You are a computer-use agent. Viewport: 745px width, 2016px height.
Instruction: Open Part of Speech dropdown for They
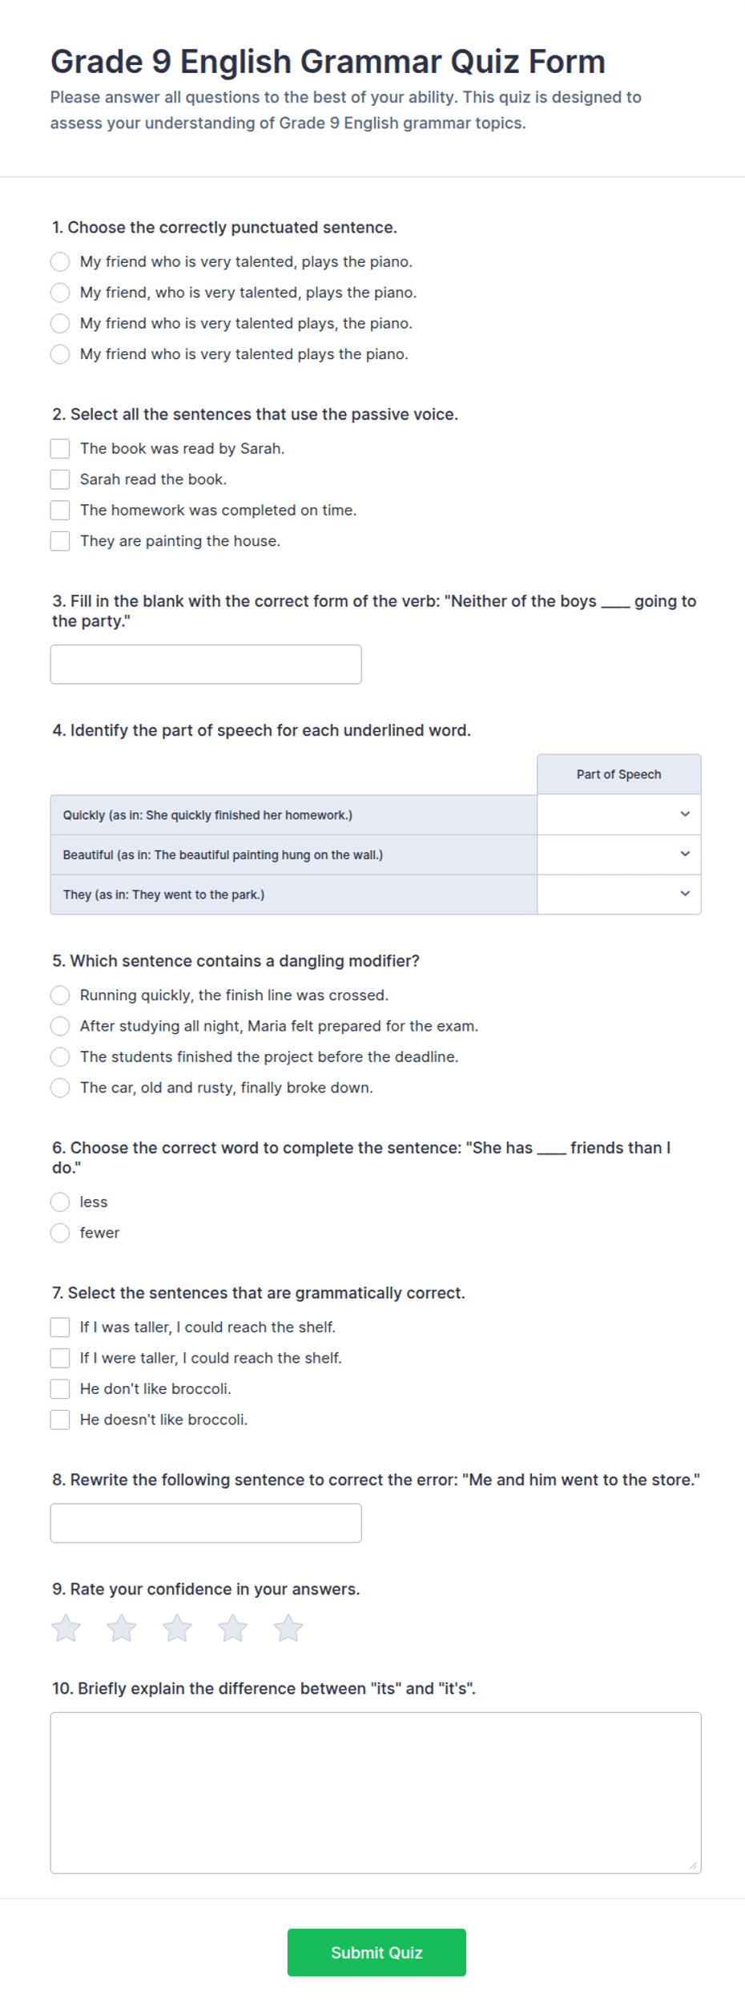tap(618, 894)
